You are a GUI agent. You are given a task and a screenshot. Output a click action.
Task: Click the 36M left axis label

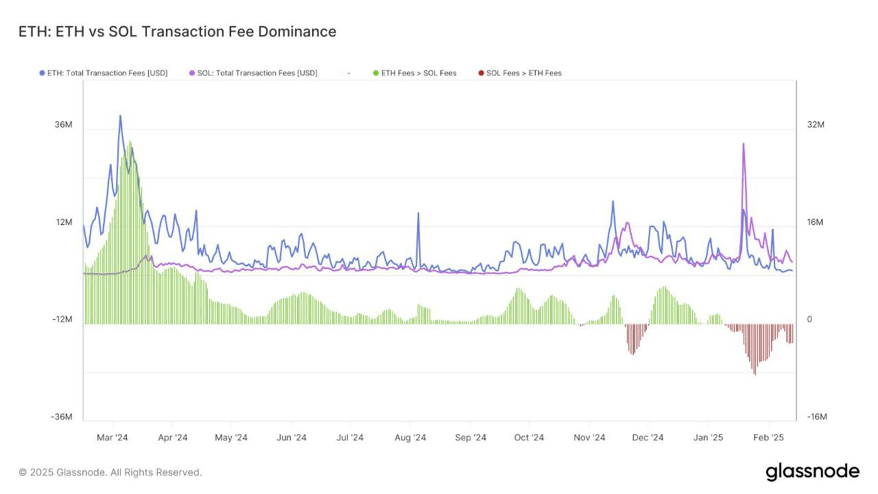click(x=63, y=125)
